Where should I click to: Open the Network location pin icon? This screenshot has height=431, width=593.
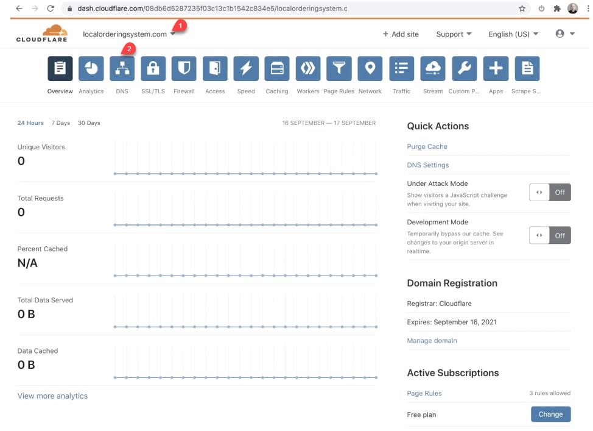point(370,68)
